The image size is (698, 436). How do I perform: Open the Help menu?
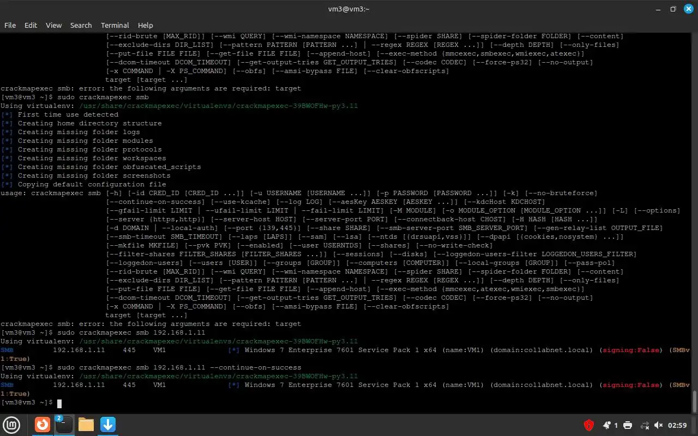(145, 25)
